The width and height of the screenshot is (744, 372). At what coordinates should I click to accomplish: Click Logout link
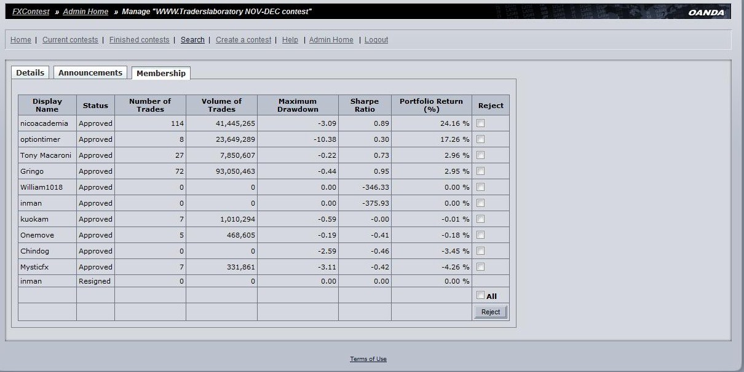tap(376, 40)
